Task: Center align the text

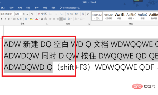Action: (54, 19)
